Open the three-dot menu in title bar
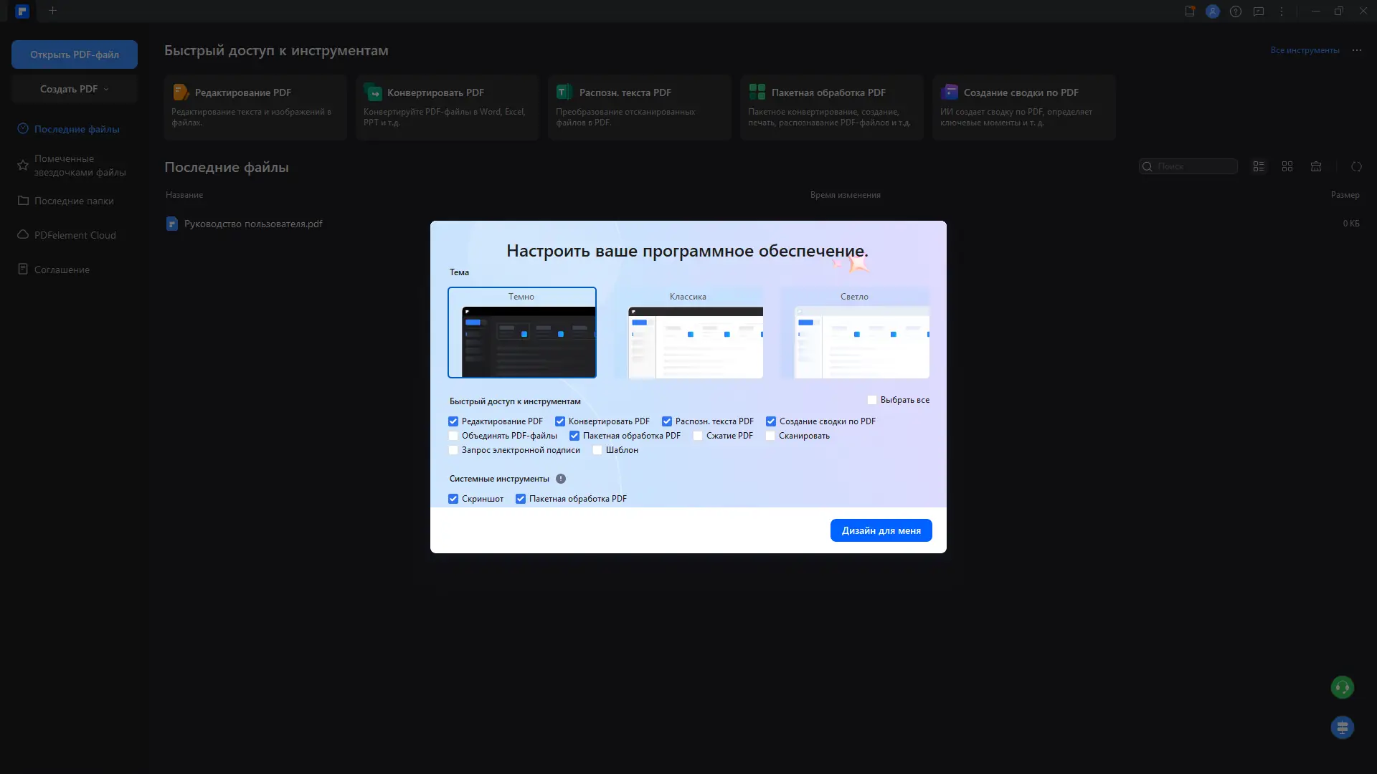Viewport: 1377px width, 774px height. tap(1282, 11)
